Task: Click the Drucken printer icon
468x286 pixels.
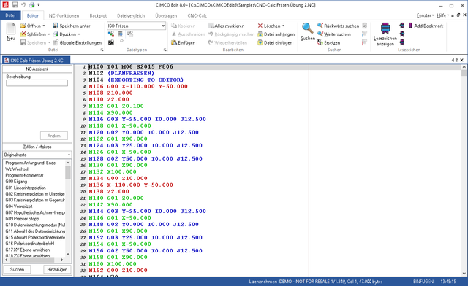Action: [x=56, y=34]
